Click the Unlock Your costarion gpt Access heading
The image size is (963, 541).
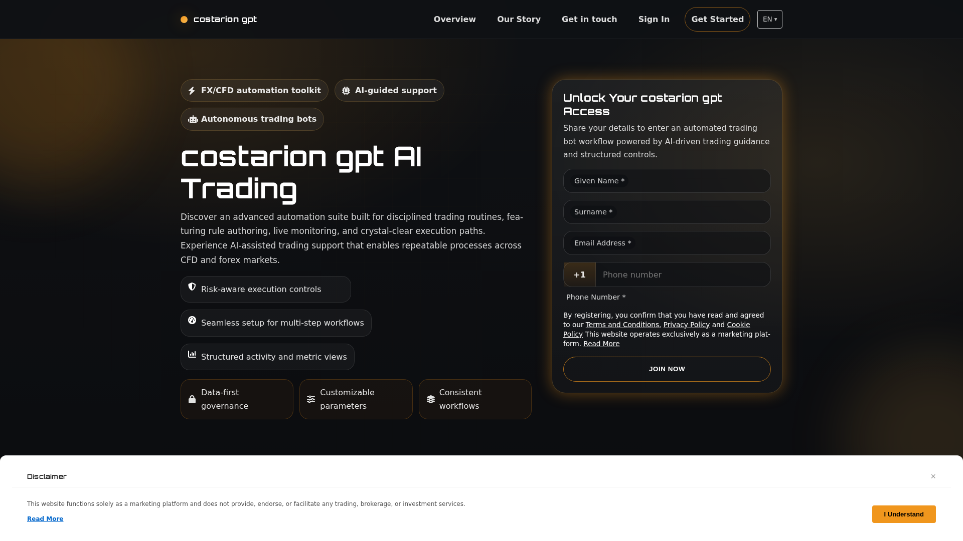(643, 105)
